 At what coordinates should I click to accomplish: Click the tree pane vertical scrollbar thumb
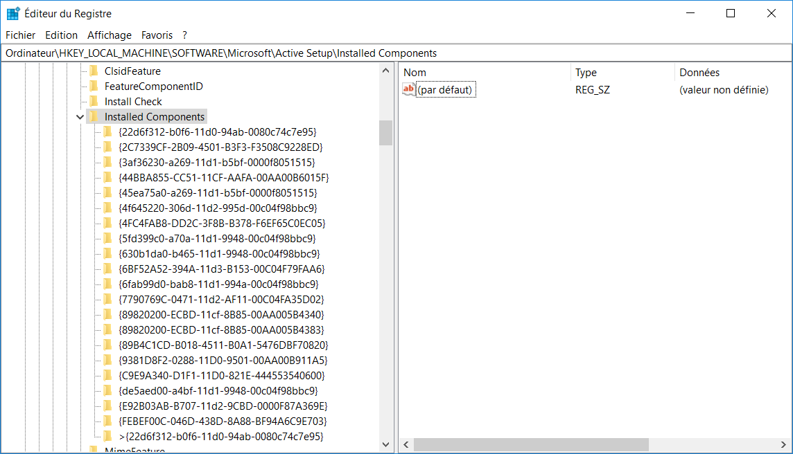point(386,133)
